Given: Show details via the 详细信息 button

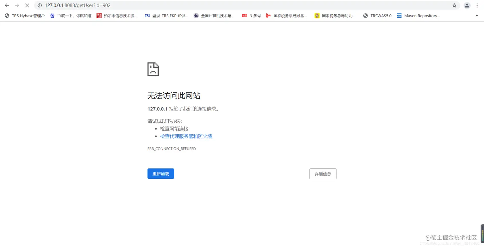Looking at the screenshot, I should [x=323, y=174].
